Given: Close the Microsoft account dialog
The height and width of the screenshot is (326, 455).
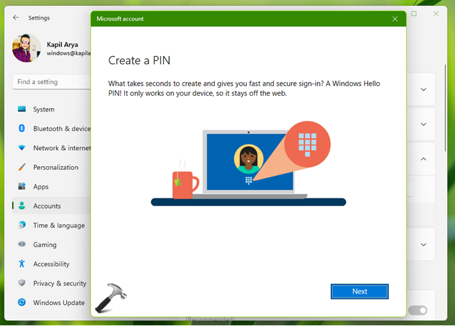Looking at the screenshot, I should tap(395, 19).
